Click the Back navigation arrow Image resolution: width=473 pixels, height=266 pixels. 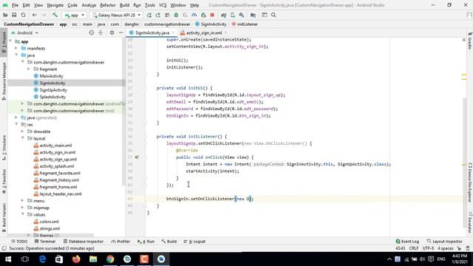(35, 15)
